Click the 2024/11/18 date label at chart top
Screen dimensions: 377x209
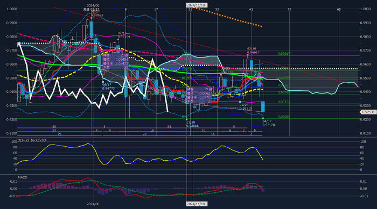(197, 5)
